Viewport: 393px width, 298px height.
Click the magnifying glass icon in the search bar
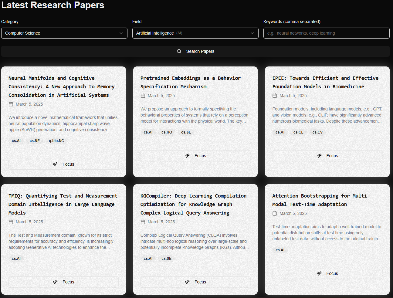[x=179, y=51]
